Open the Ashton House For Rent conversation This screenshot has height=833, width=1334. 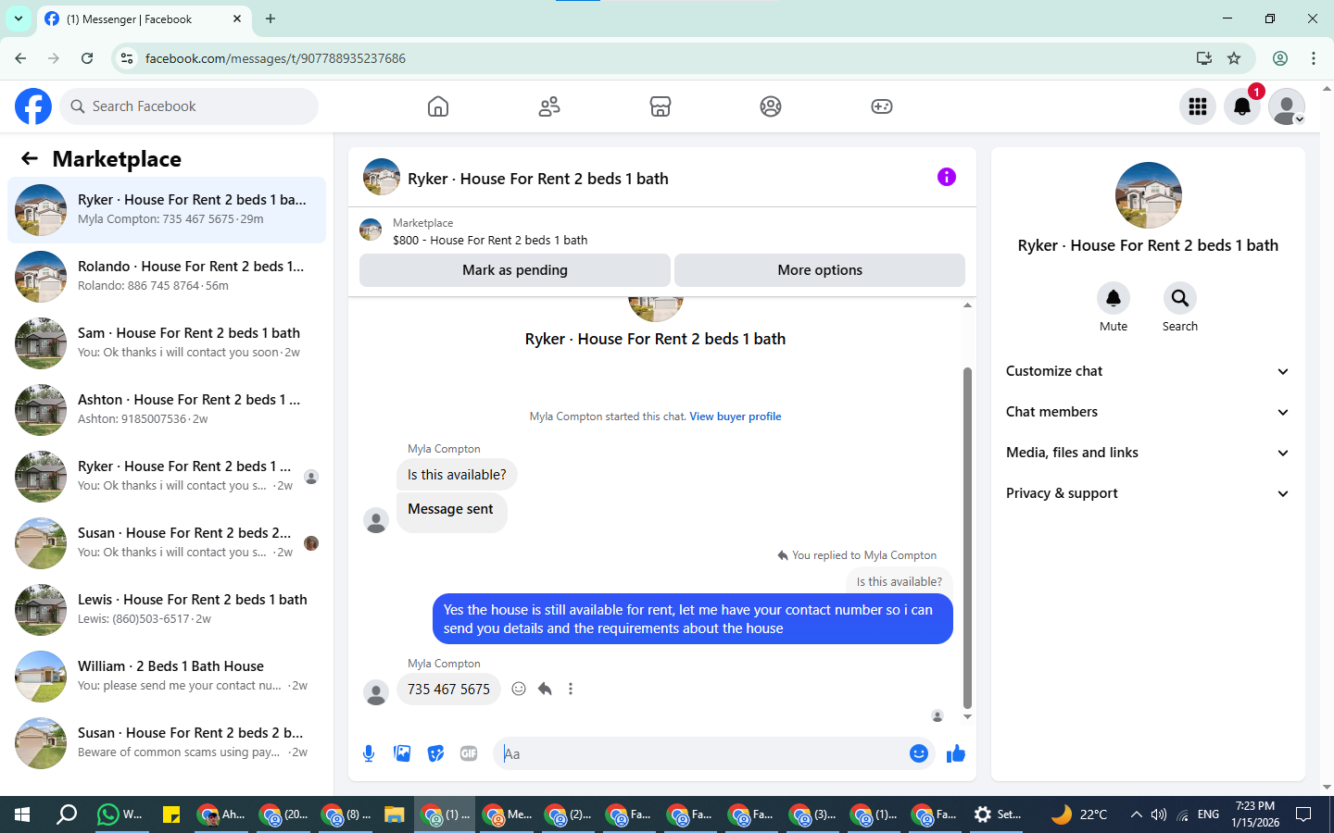coord(167,410)
